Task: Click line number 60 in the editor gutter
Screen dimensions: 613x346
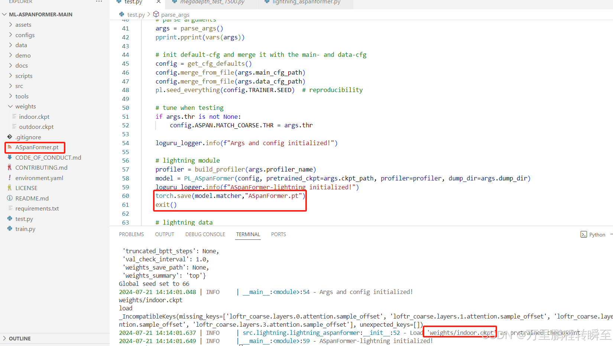Action: [x=126, y=196]
